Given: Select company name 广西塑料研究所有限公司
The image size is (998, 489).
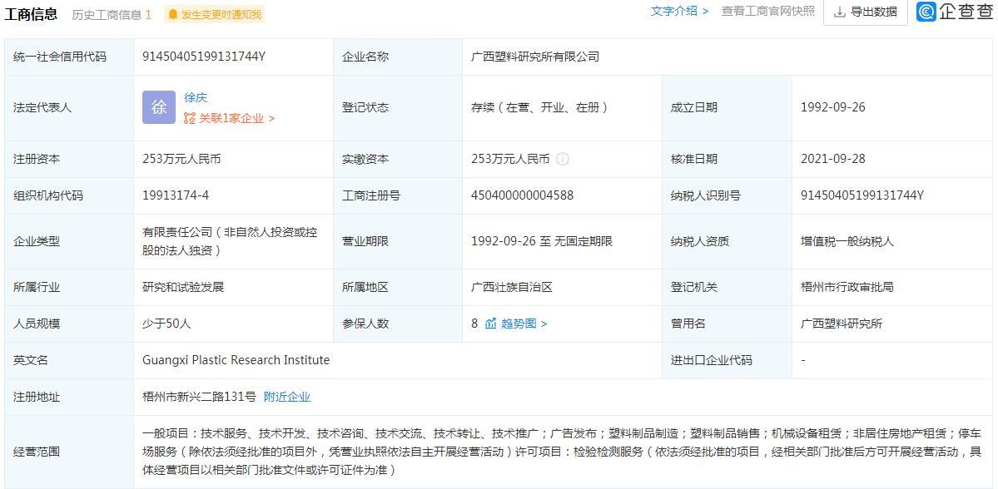Looking at the screenshot, I should (x=534, y=57).
